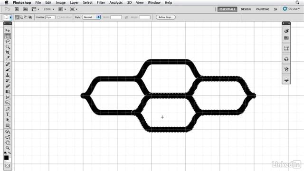Select the 3D Camera Rotate tool
The width and height of the screenshot is (304, 171).
8,137
